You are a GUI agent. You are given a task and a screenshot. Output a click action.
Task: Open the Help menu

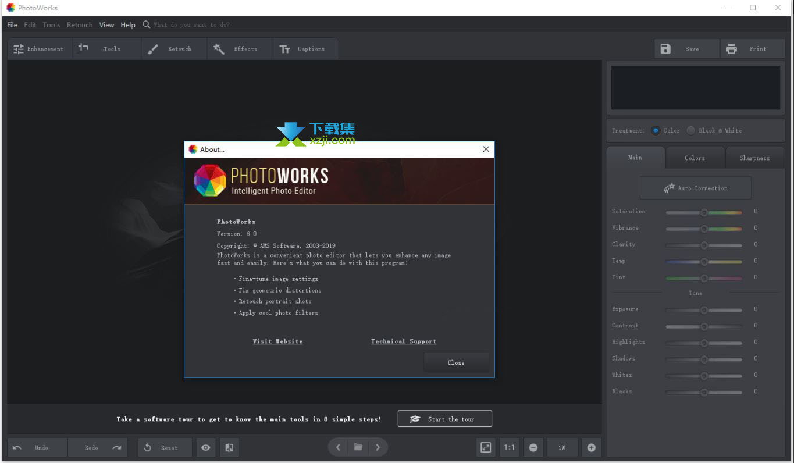click(x=128, y=25)
